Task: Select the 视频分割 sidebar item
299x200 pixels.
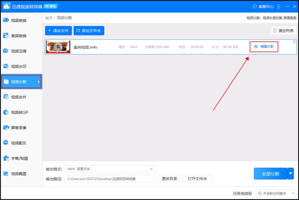Action: tap(21, 81)
